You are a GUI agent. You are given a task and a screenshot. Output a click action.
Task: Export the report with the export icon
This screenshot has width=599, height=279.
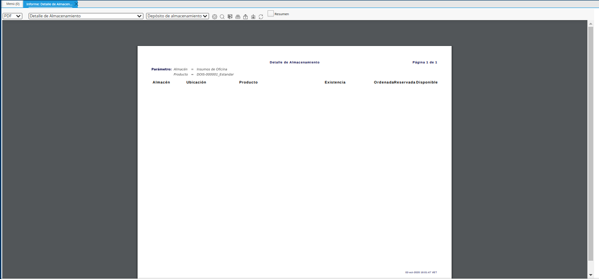[245, 17]
